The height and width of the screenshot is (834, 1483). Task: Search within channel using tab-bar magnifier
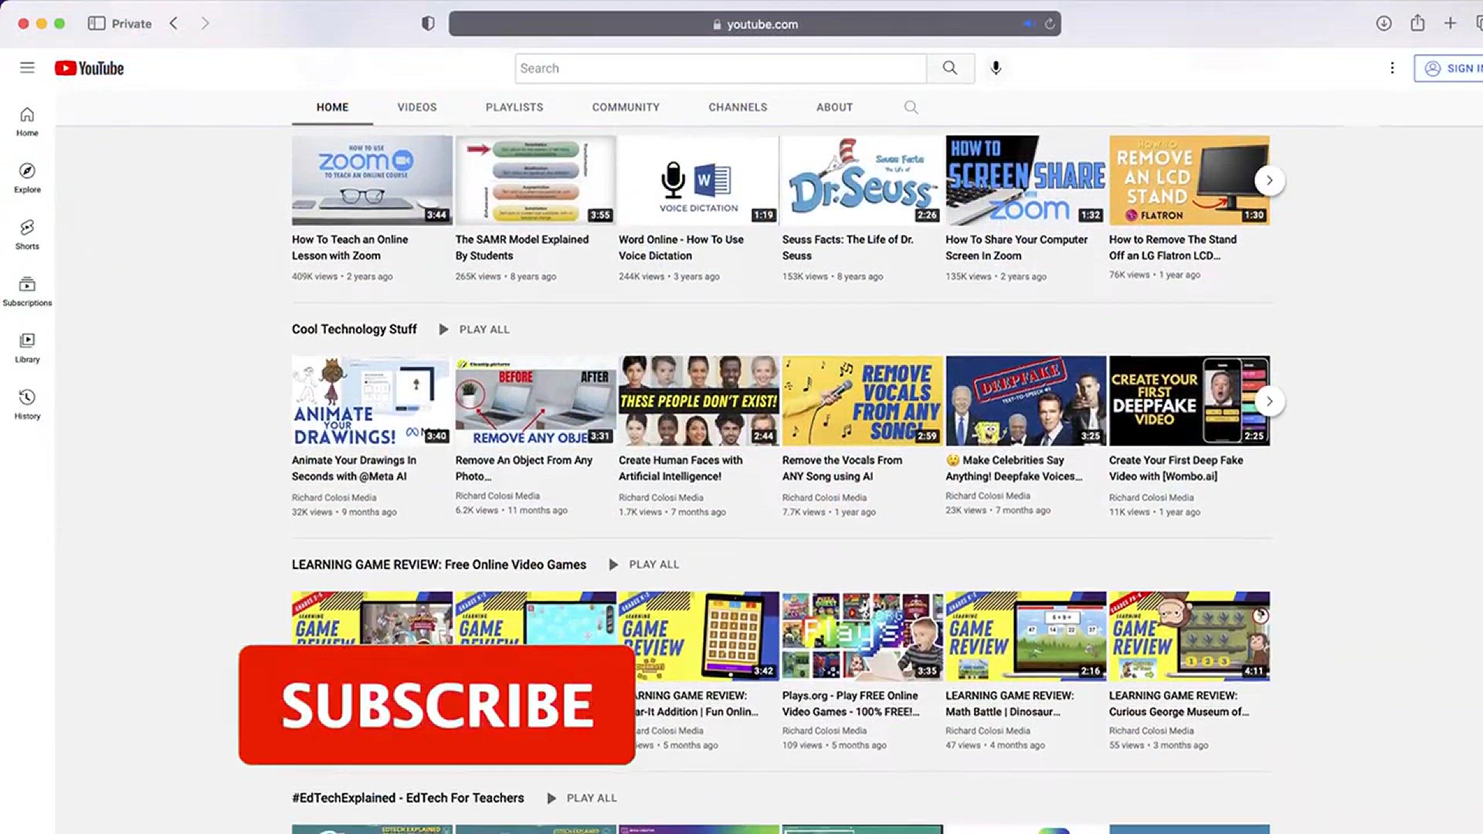(911, 107)
